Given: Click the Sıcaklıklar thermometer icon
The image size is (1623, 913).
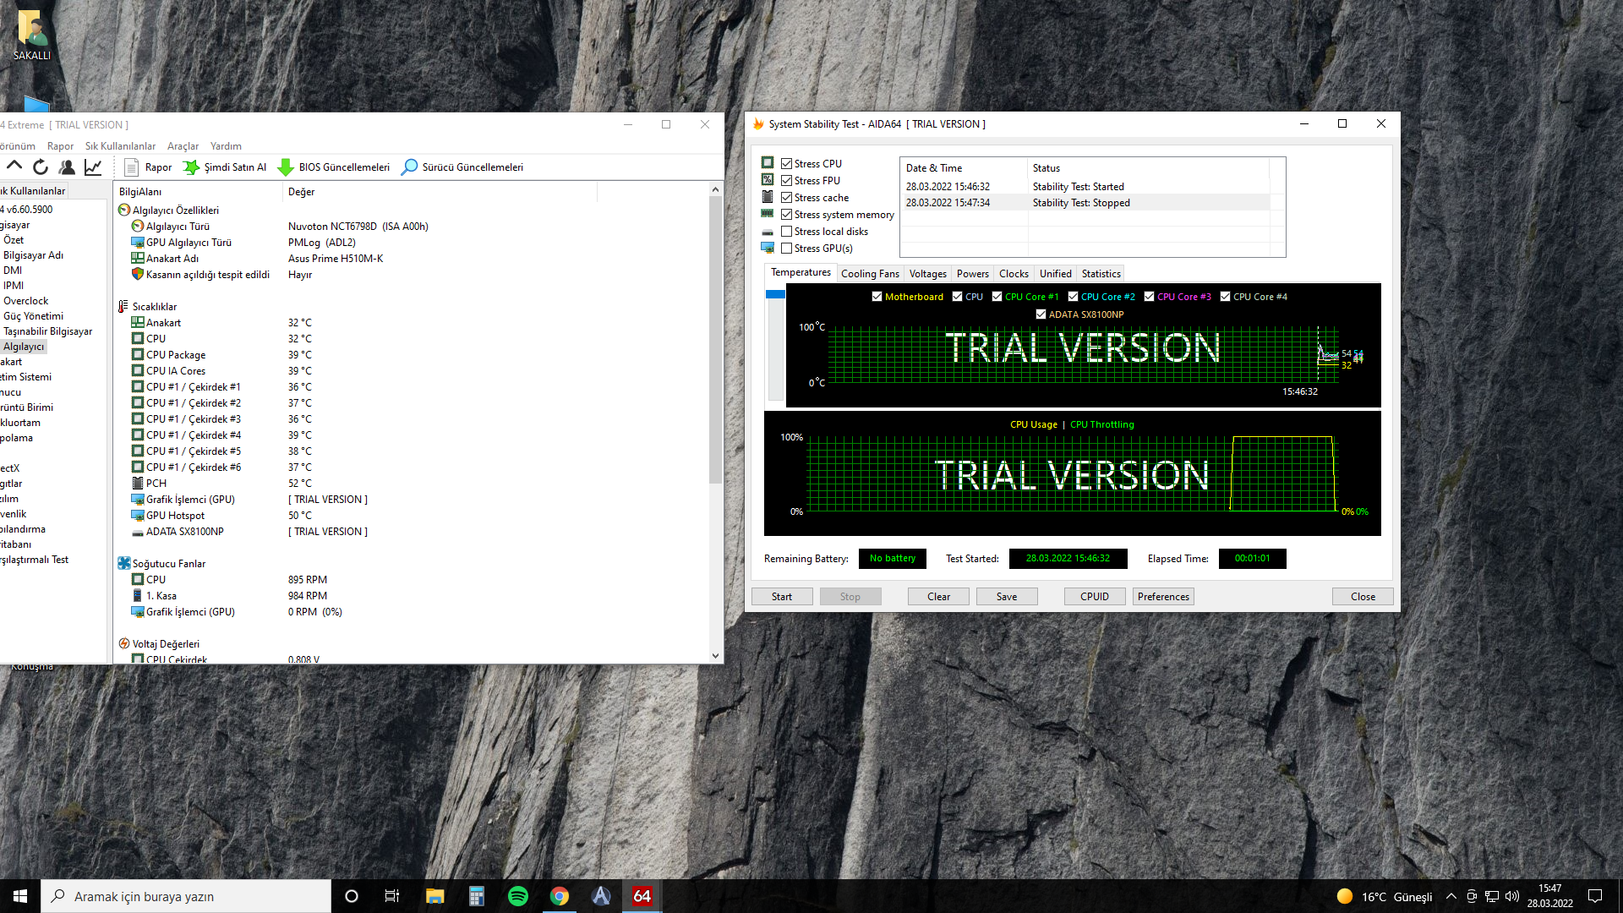Looking at the screenshot, I should (x=124, y=307).
